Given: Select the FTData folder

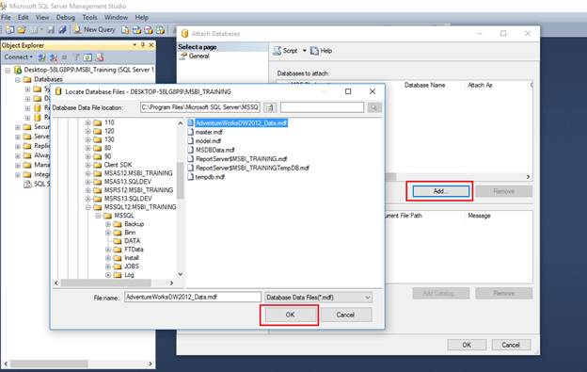Looking at the screenshot, I should (134, 250).
